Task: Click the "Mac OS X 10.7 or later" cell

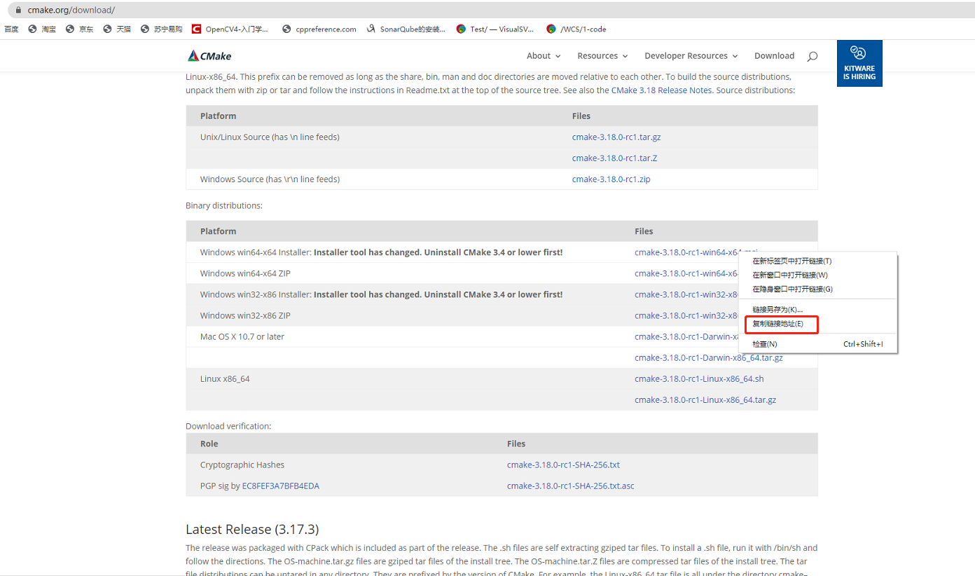Action: [x=242, y=336]
